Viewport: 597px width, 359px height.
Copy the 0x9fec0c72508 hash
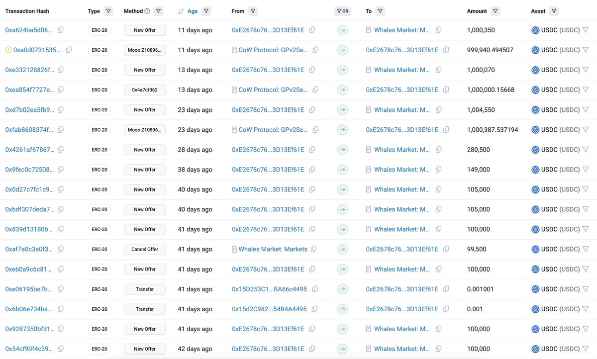tap(61, 170)
